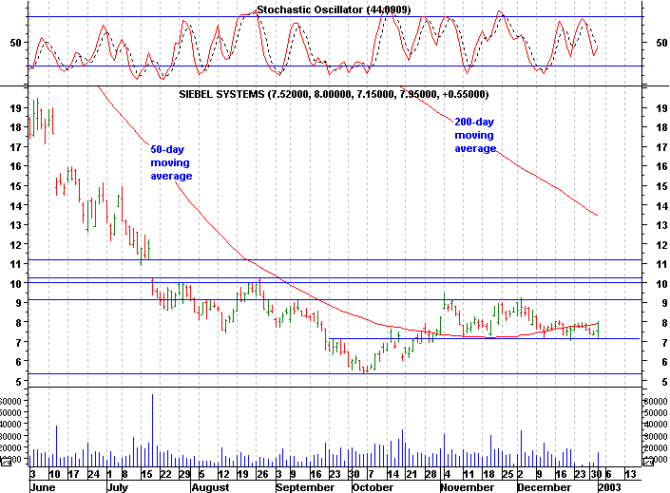Select date label 29 under July

coord(184,474)
